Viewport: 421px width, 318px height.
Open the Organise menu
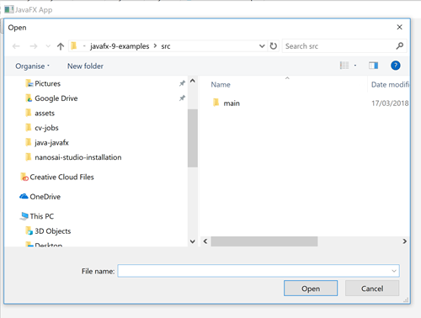point(33,66)
